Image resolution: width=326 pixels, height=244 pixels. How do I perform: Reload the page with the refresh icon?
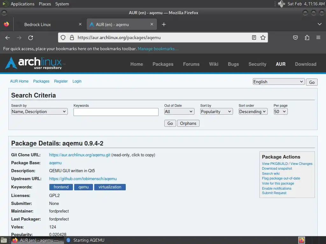[31, 37]
